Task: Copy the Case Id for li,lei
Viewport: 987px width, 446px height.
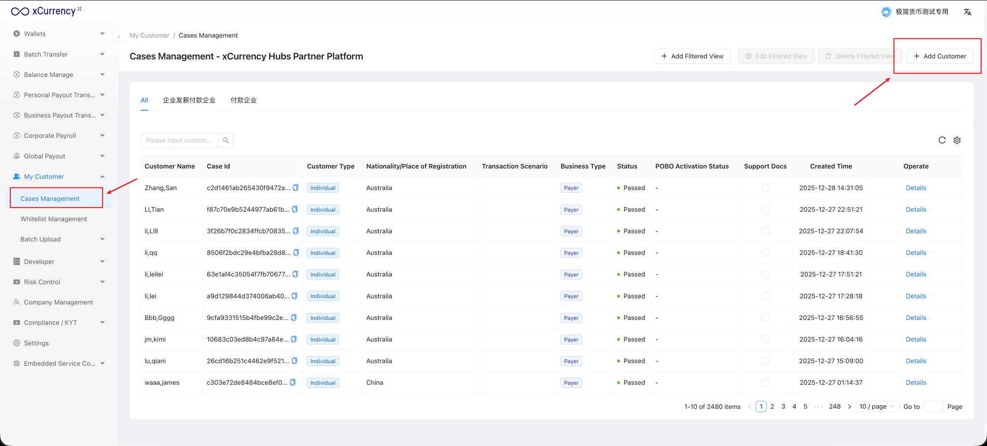Action: click(294, 296)
